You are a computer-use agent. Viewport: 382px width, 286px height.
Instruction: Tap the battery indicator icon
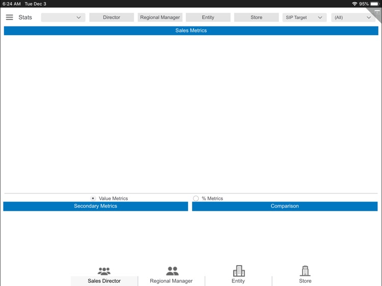click(x=375, y=4)
